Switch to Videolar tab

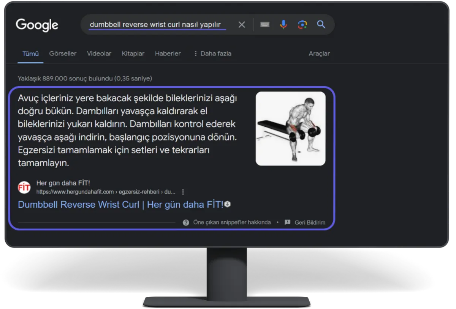[x=99, y=54]
